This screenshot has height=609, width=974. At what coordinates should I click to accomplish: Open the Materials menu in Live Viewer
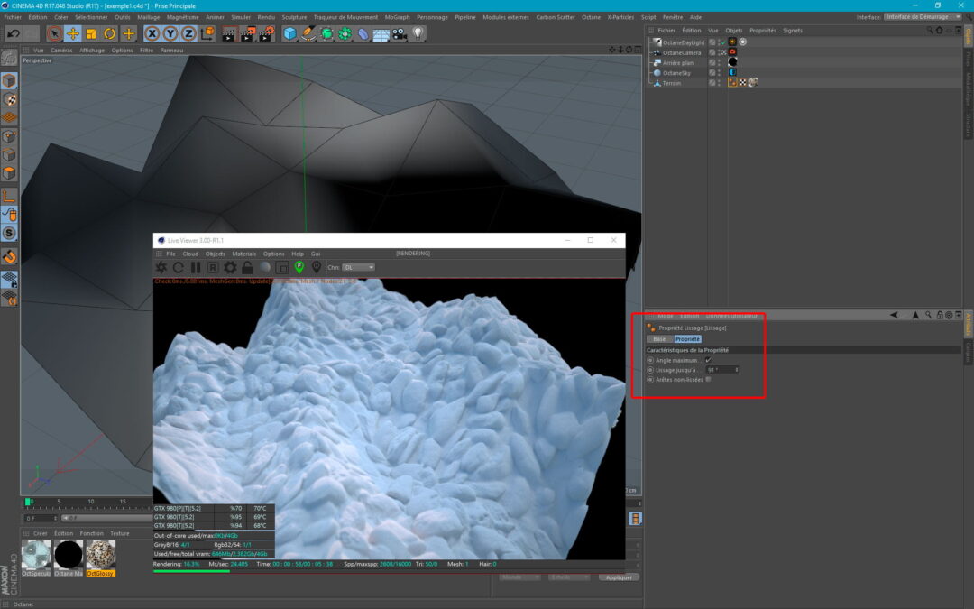[243, 254]
